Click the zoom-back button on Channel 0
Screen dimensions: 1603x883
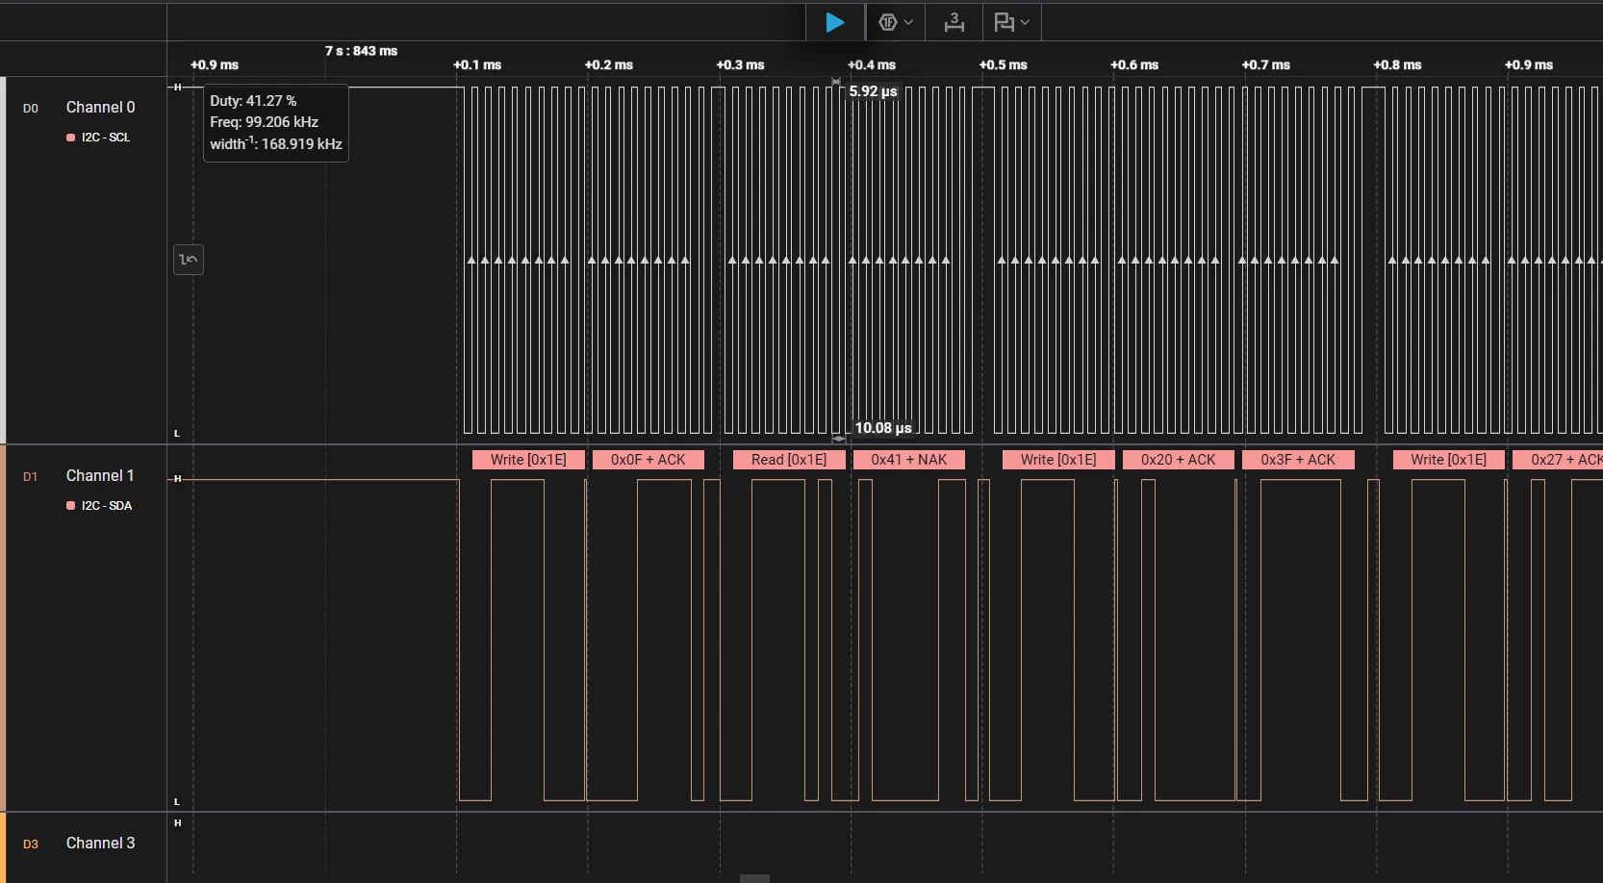(x=189, y=260)
